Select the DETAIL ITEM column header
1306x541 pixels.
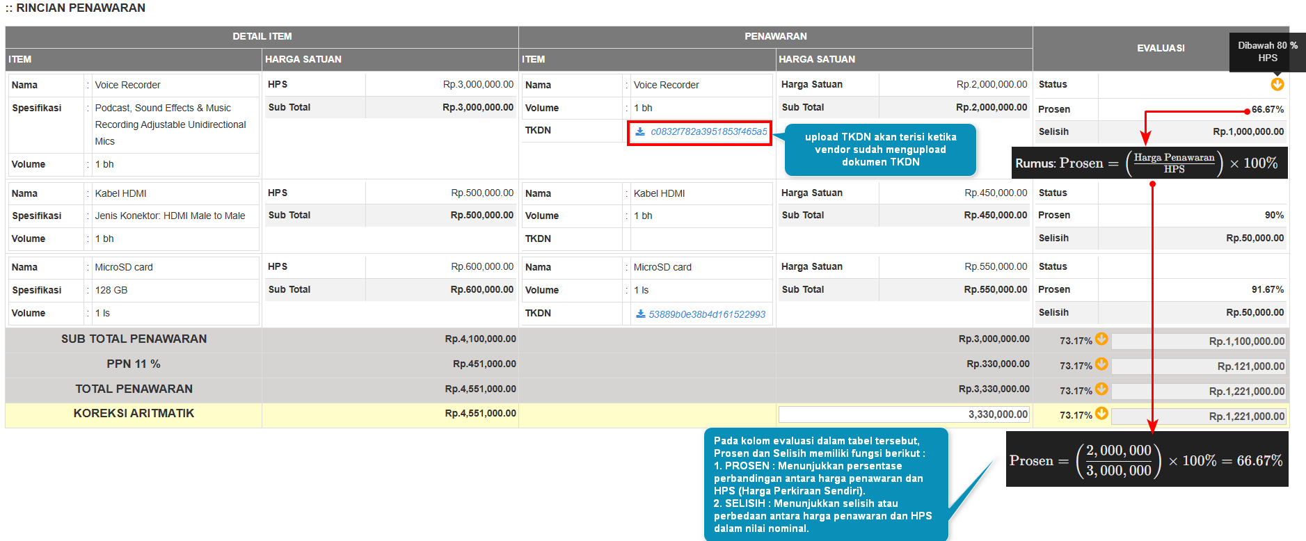click(x=262, y=36)
